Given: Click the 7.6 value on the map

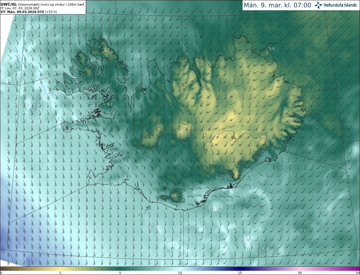Looking at the screenshot, I should tap(137, 56).
